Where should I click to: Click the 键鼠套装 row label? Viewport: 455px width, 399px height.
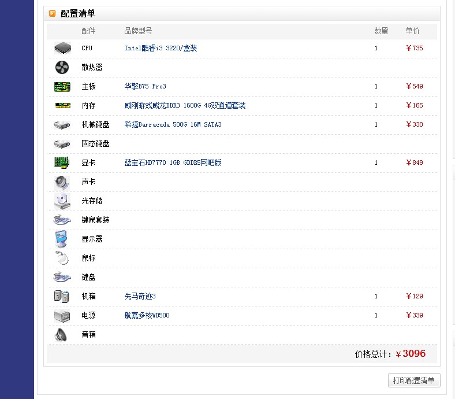coord(95,220)
